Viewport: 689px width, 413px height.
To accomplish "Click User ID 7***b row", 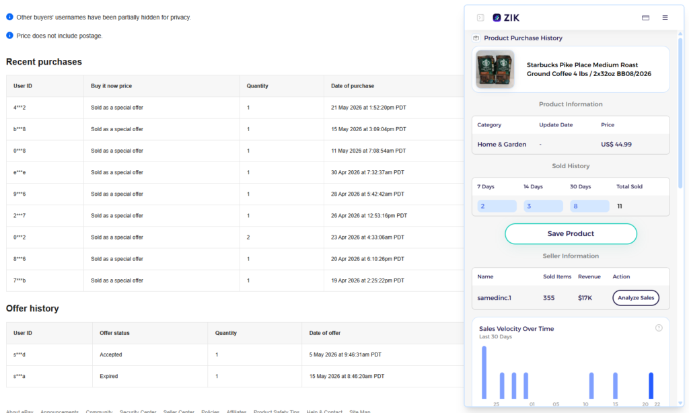I will (x=20, y=280).
